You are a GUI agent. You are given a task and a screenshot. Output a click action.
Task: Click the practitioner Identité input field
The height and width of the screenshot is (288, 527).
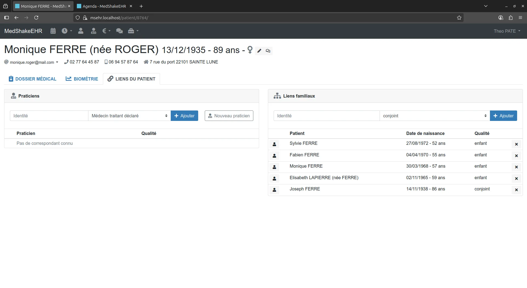click(x=49, y=116)
